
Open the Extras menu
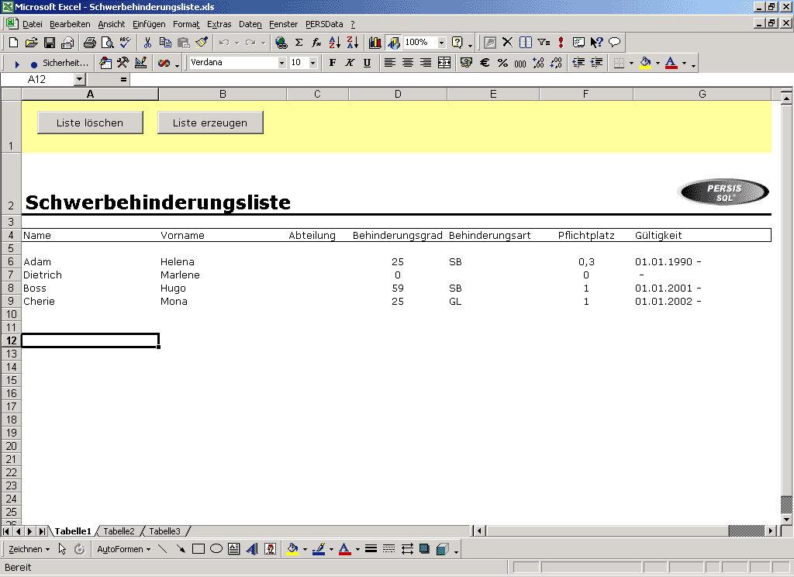(x=219, y=24)
